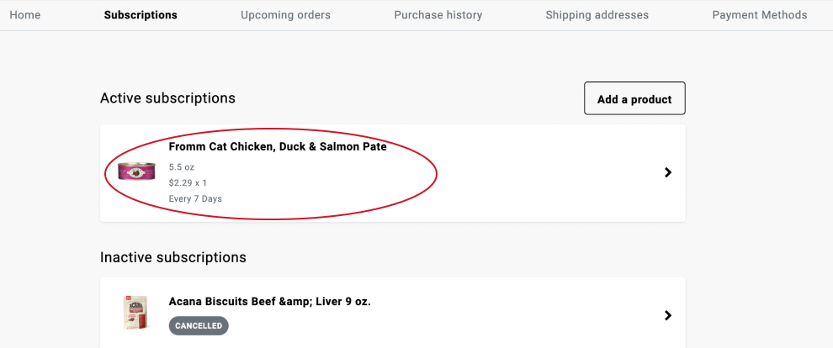The height and width of the screenshot is (348, 833).
Task: Expand the Fromm subscription chevron arrow
Action: [x=668, y=172]
